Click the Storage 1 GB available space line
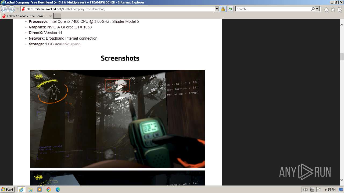Viewport: 344px width, 193px height. tap(55, 44)
